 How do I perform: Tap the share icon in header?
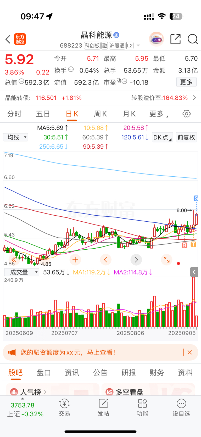pos(175,39)
